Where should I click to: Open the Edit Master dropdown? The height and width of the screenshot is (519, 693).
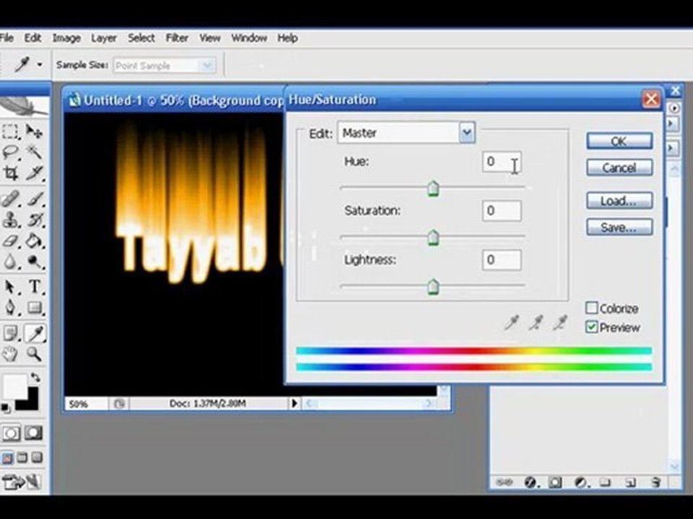(467, 133)
